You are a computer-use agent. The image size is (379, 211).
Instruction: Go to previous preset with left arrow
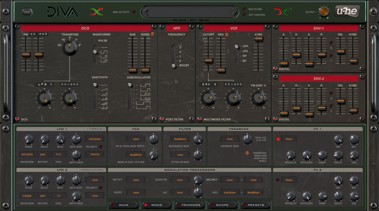(x=145, y=12)
